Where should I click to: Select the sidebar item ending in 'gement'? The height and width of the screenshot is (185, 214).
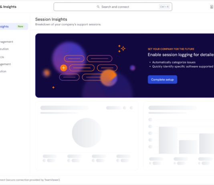pyautogui.click(x=5, y=64)
